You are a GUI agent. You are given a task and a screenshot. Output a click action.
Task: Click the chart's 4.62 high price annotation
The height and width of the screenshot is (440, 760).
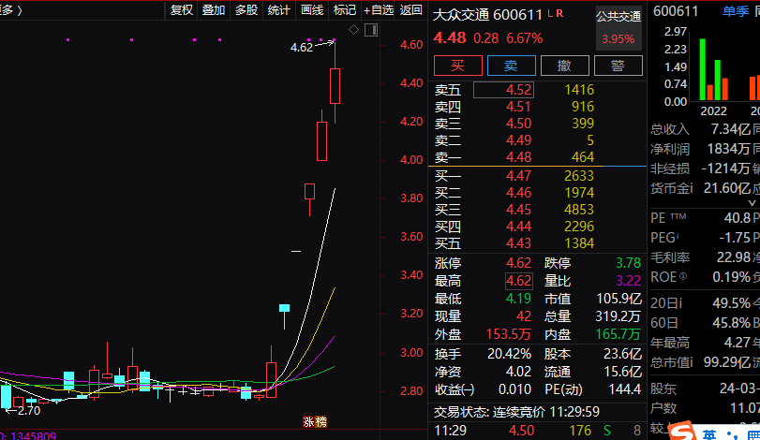pos(302,48)
